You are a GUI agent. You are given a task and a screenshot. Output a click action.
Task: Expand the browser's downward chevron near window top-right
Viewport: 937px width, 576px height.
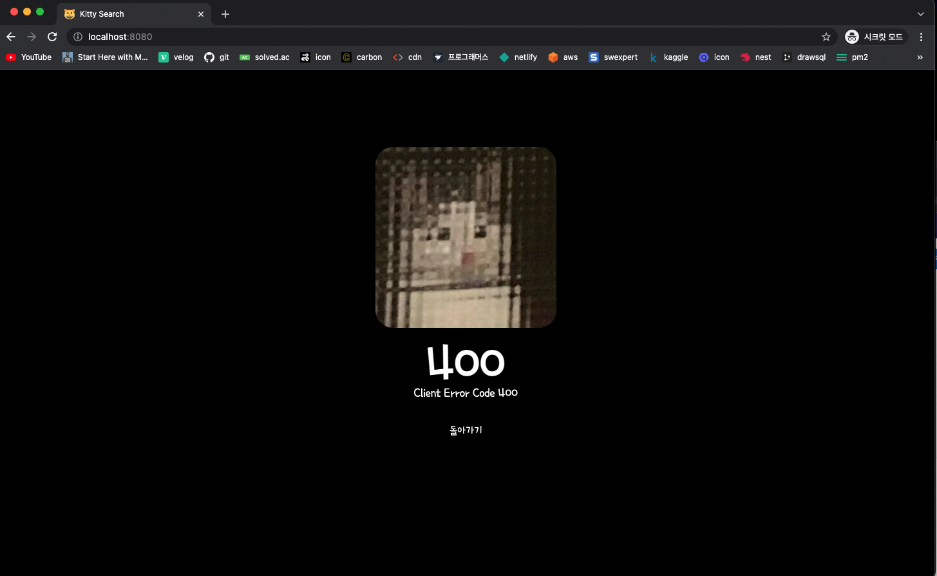click(920, 14)
